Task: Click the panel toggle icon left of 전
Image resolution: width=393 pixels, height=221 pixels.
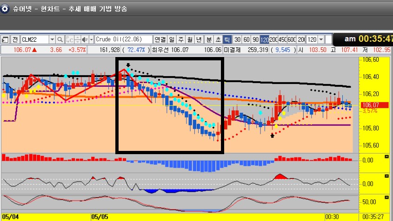Action: tap(5, 39)
